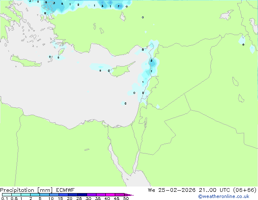This screenshot has width=258, height=200.
Task: Click the "7" precipitation value on map
Action: (x=118, y=7)
